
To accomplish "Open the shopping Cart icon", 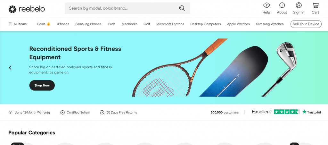I will pyautogui.click(x=316, y=5).
